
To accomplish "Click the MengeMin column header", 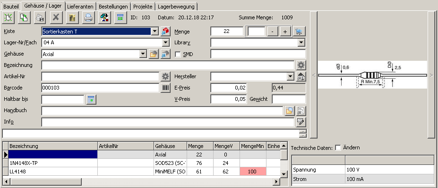I will 253,146.
